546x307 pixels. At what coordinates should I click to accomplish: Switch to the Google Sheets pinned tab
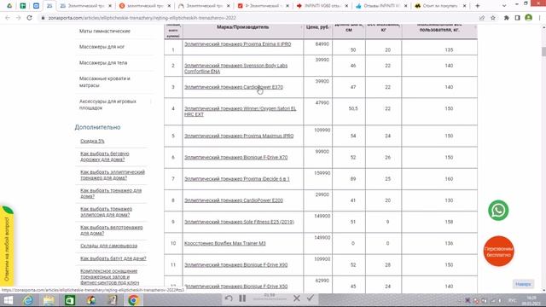(23, 6)
